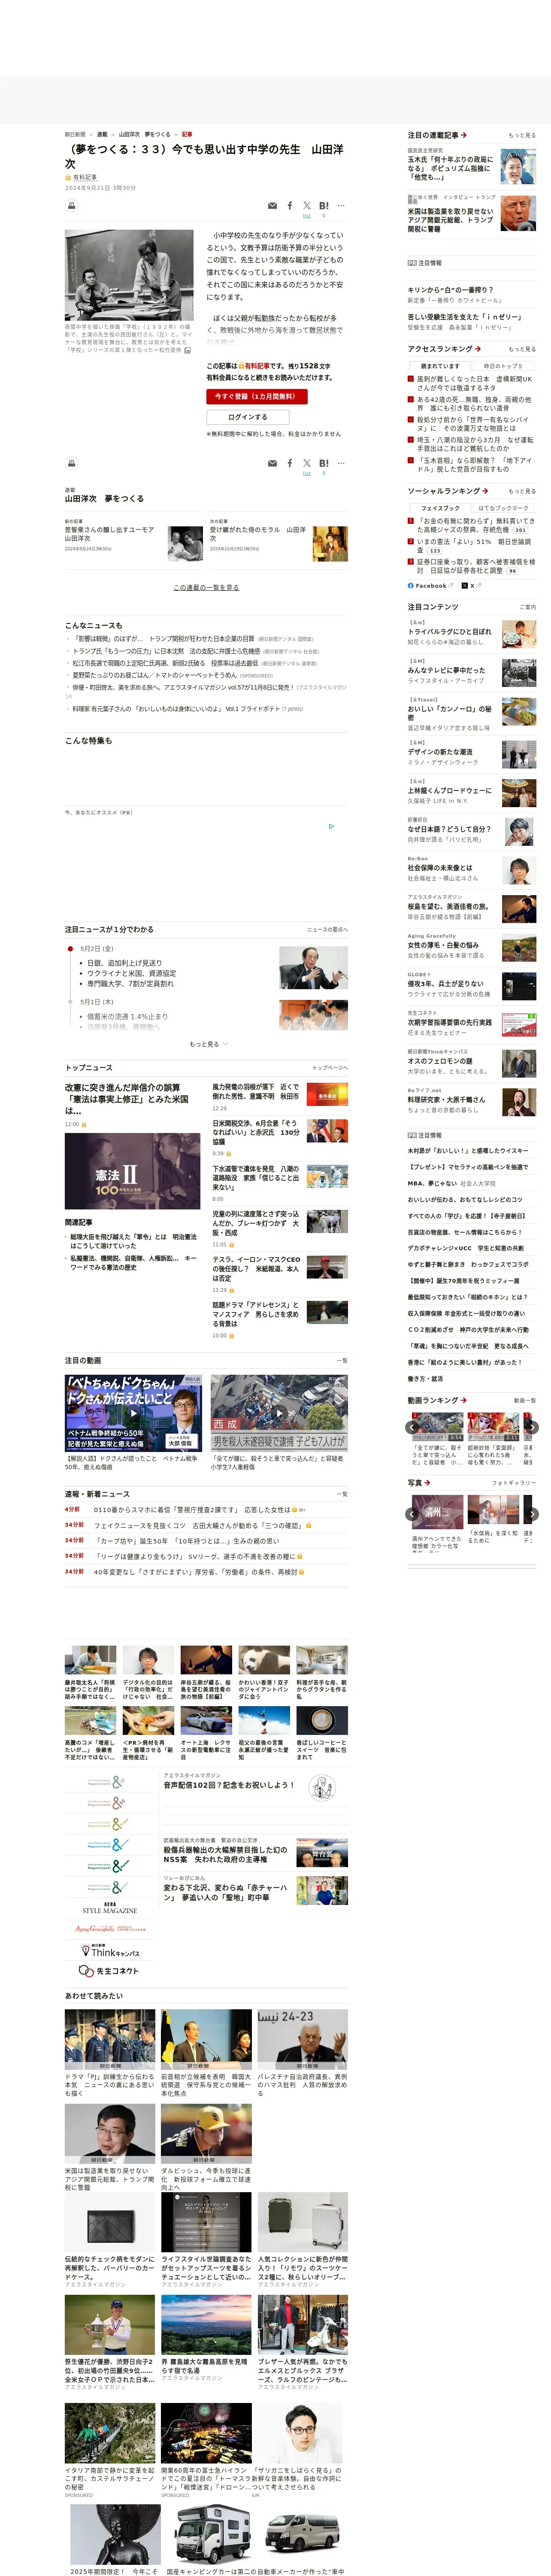Viewport: 551px width, 2576px height.
Task: Click mail share icon below the login button
Action: point(272,464)
